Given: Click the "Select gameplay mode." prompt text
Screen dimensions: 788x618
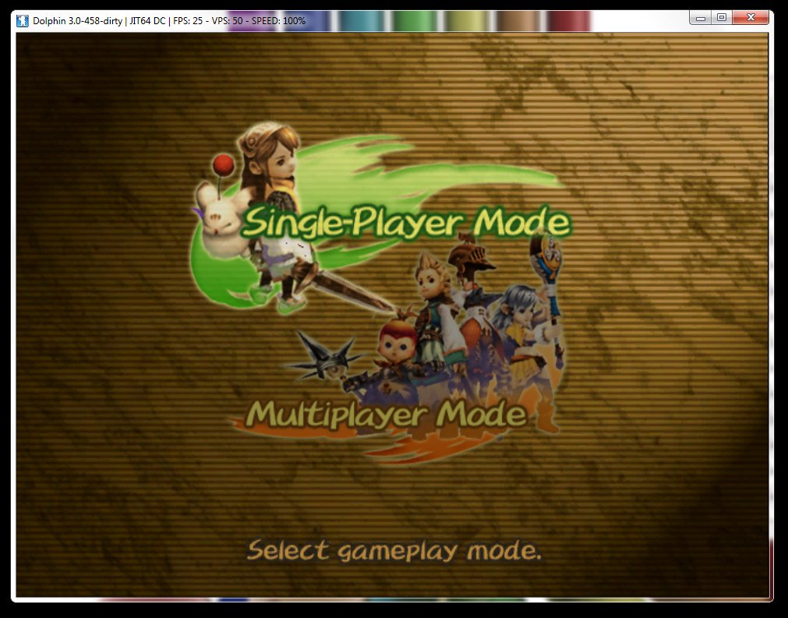Looking at the screenshot, I should 394,552.
